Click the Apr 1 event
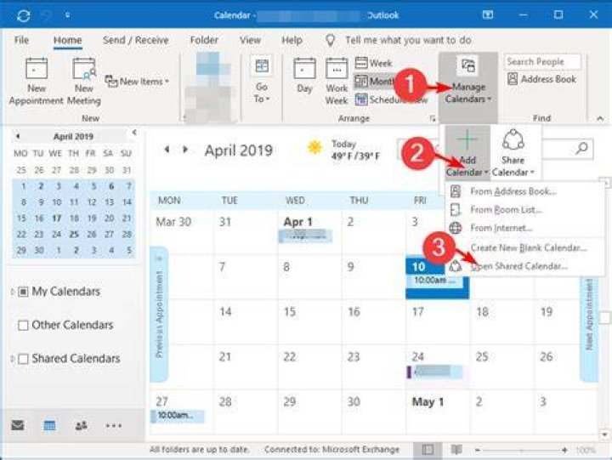The width and height of the screenshot is (612, 460). [305, 236]
